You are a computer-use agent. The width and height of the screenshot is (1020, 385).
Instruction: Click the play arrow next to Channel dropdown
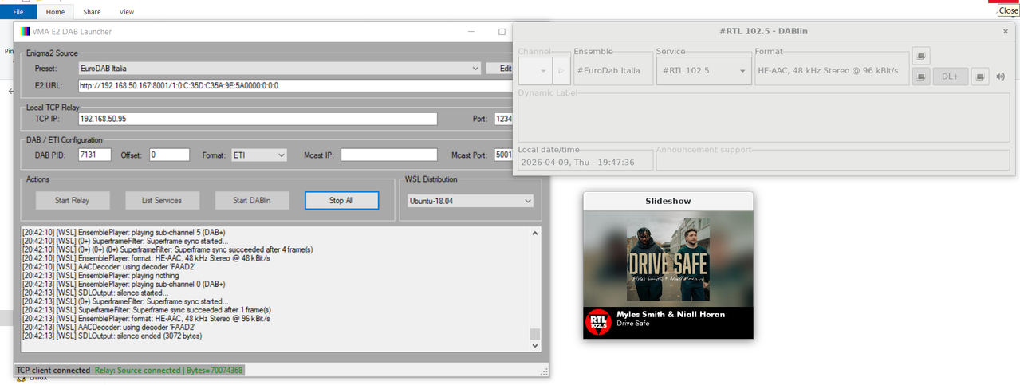click(561, 71)
